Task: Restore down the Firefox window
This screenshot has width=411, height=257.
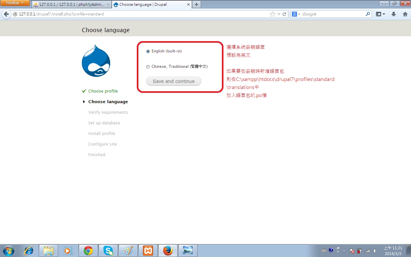Action: coord(394,3)
